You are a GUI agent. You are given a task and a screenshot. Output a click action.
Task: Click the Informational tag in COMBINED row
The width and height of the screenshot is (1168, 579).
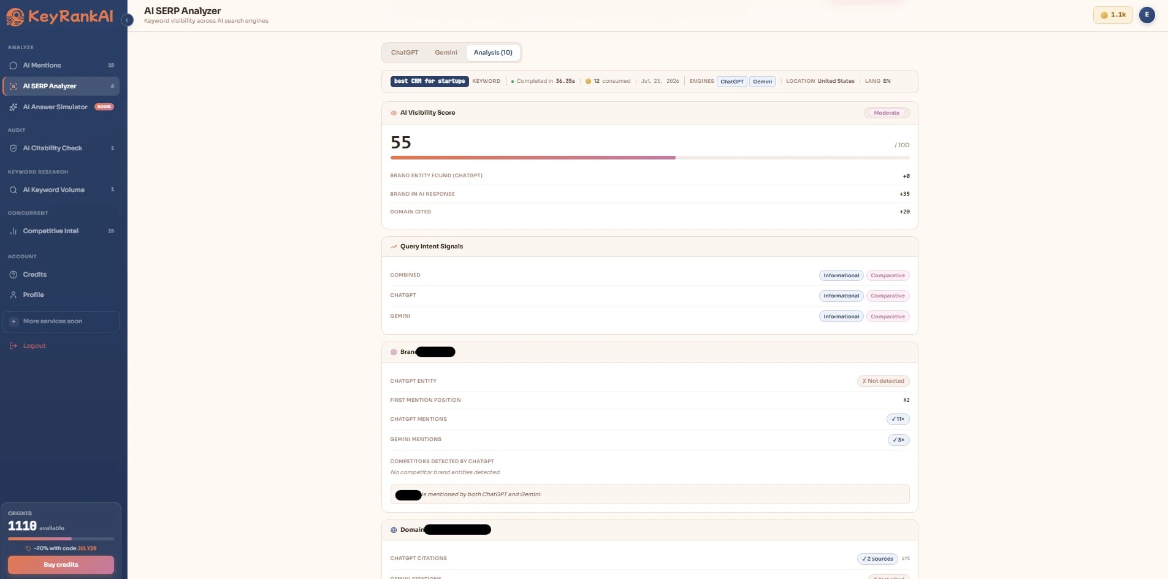pos(841,275)
